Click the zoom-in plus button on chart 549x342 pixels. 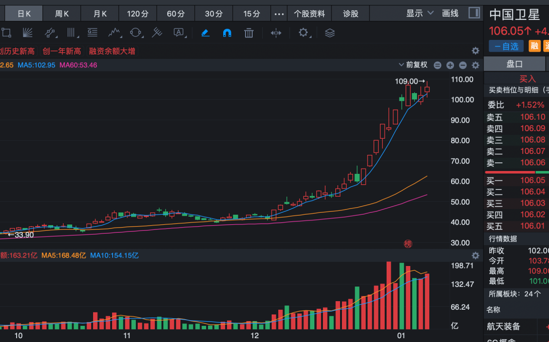click(450, 66)
